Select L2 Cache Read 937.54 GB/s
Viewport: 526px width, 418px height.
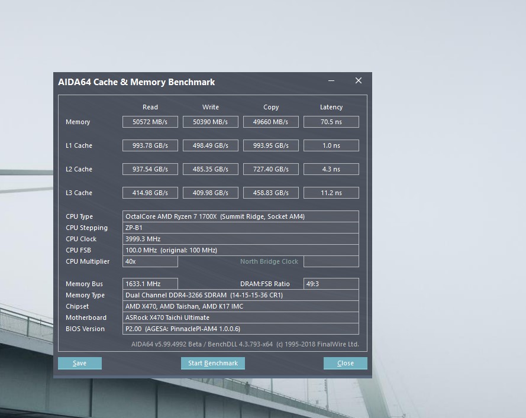(150, 169)
